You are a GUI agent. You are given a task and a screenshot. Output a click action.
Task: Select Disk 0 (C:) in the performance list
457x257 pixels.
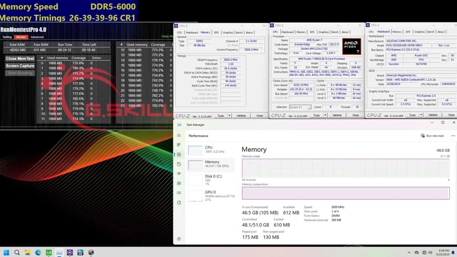(211, 180)
